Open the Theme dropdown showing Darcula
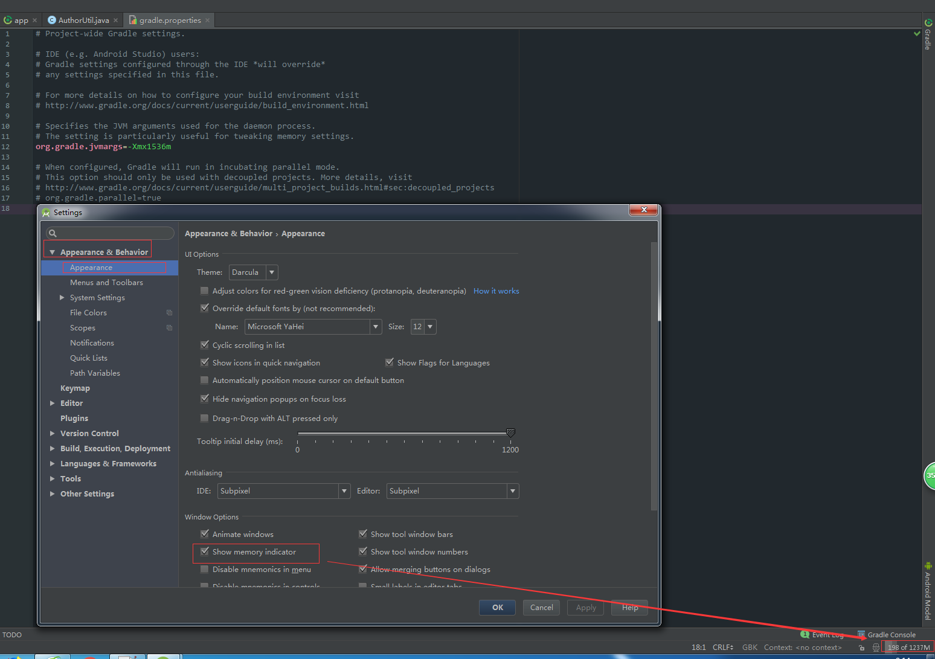Viewport: 935px width, 659px height. point(271,272)
